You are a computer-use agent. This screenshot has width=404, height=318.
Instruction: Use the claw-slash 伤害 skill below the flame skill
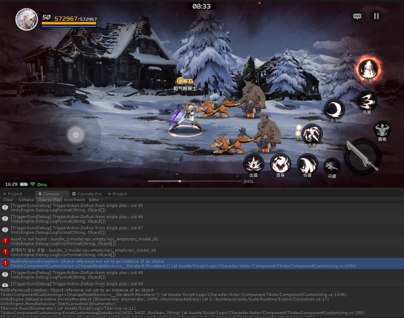click(x=367, y=101)
